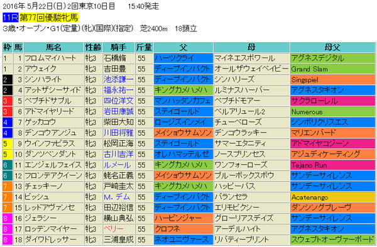
Task: Click the 馬名 column header
Action: pos(53,47)
